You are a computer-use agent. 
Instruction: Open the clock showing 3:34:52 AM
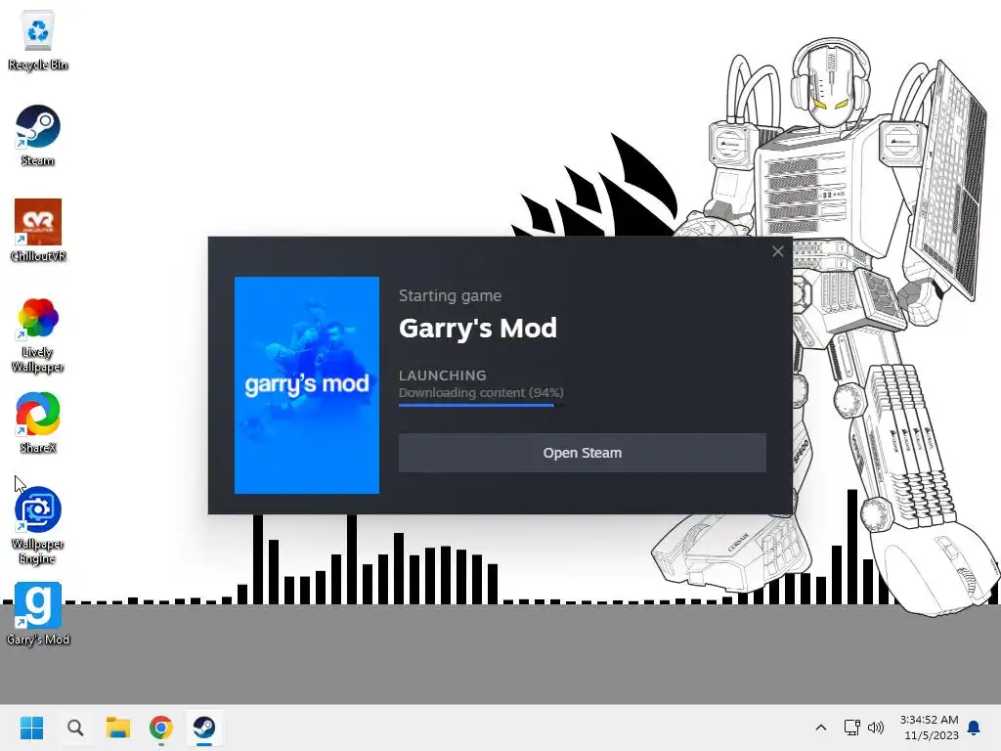929,720
